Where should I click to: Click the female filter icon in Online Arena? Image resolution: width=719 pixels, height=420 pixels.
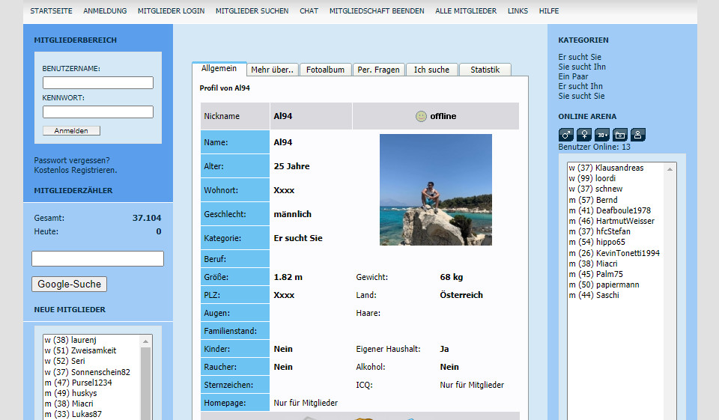coord(584,135)
